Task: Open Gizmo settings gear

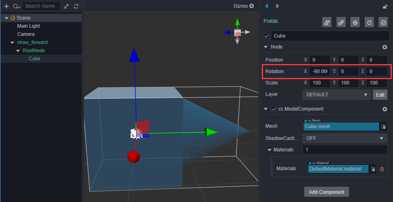Action: click(252, 6)
